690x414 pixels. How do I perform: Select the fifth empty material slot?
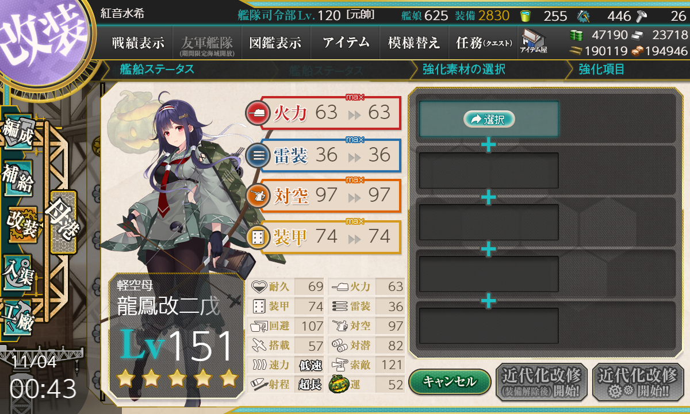[489, 326]
